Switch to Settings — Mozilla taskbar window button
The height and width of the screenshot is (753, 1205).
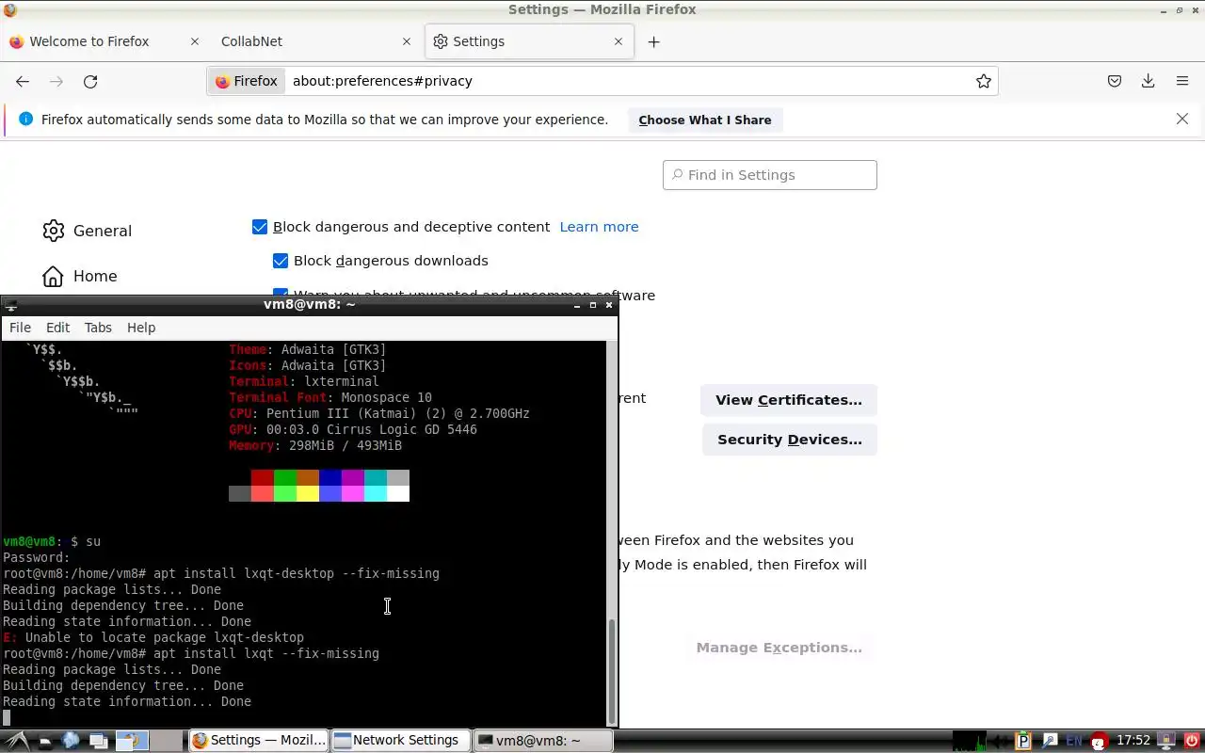[258, 741]
